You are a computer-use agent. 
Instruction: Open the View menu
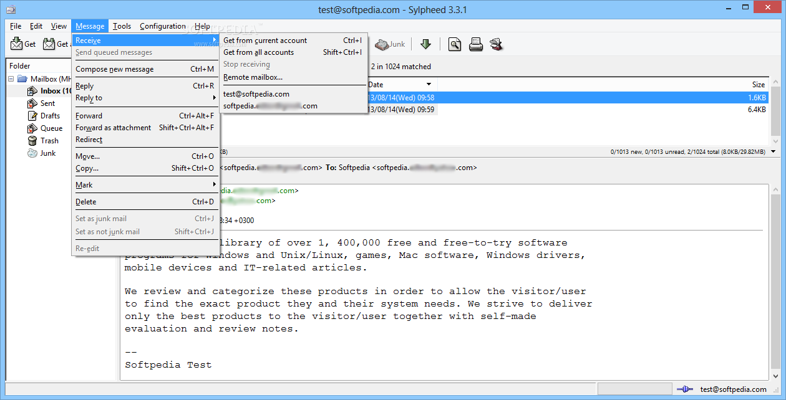pos(59,26)
